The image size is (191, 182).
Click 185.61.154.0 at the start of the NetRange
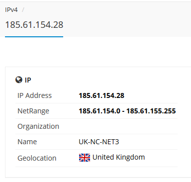click(x=99, y=111)
